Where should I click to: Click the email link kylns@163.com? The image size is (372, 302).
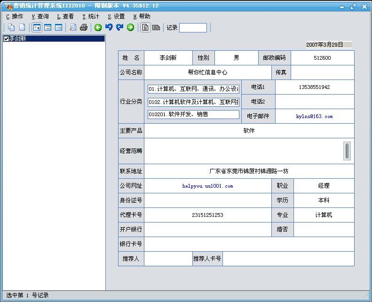pos(314,116)
